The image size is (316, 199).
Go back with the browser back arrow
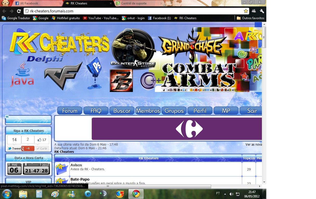(x=4, y=11)
